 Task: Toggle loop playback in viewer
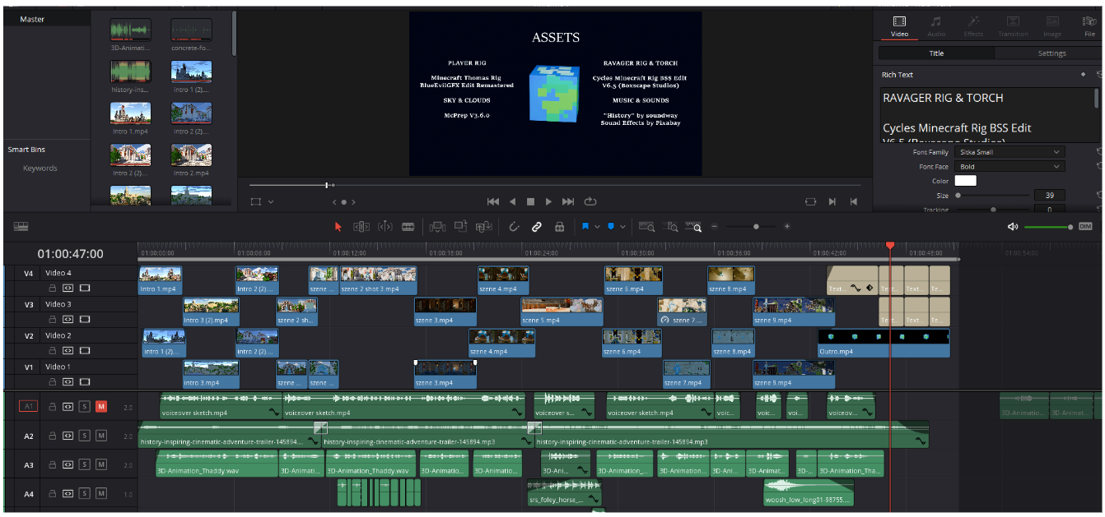(x=590, y=201)
